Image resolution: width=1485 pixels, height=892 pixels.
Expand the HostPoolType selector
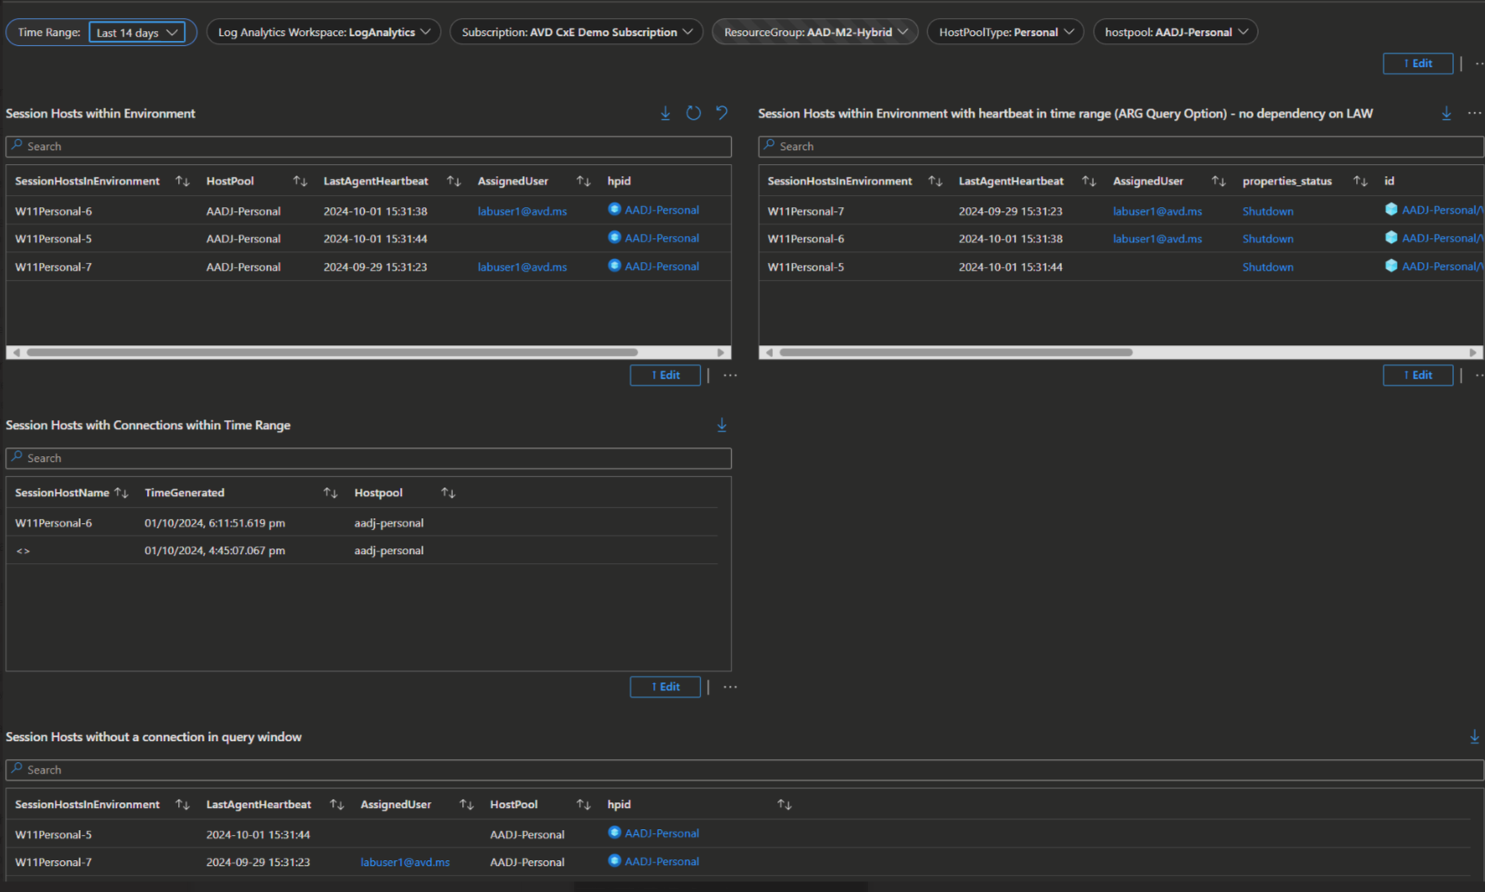tap(1005, 33)
